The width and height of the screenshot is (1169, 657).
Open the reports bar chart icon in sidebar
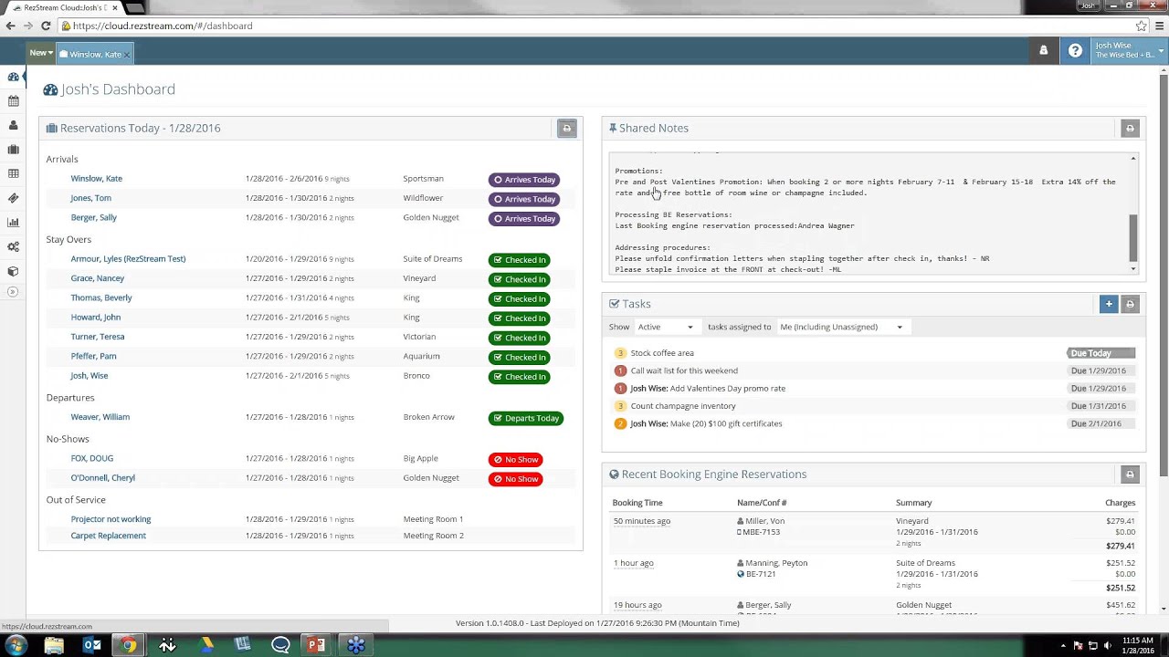click(x=13, y=222)
